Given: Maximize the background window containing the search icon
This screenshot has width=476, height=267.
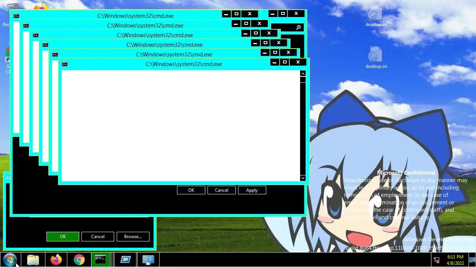Looking at the screenshot, I should point(283,14).
